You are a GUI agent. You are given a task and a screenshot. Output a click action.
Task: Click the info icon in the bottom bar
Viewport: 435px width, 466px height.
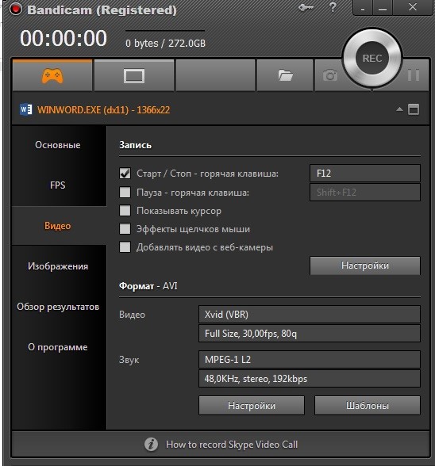point(152,445)
